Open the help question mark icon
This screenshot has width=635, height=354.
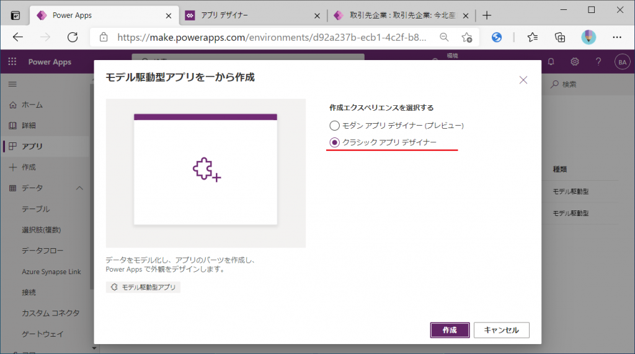coord(598,62)
